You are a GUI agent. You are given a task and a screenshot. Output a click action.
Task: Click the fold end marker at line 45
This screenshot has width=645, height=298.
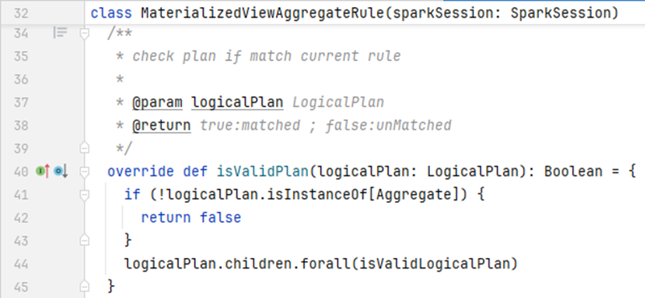pos(84,286)
